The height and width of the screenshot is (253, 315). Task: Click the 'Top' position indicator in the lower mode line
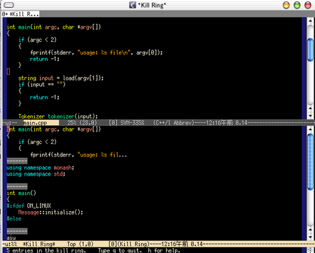coord(71,244)
